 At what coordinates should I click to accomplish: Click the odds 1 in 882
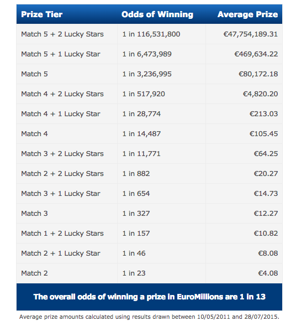tap(136, 174)
